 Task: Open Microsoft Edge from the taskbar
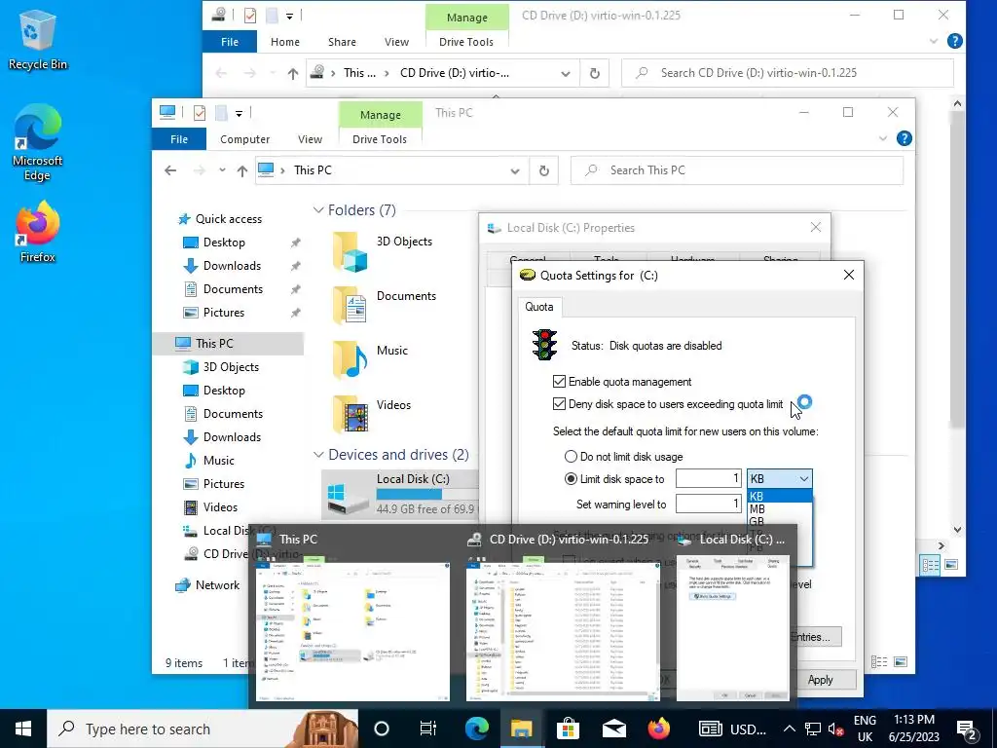click(x=476, y=729)
